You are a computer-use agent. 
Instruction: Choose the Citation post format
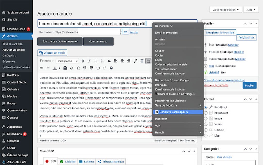tap(206, 130)
